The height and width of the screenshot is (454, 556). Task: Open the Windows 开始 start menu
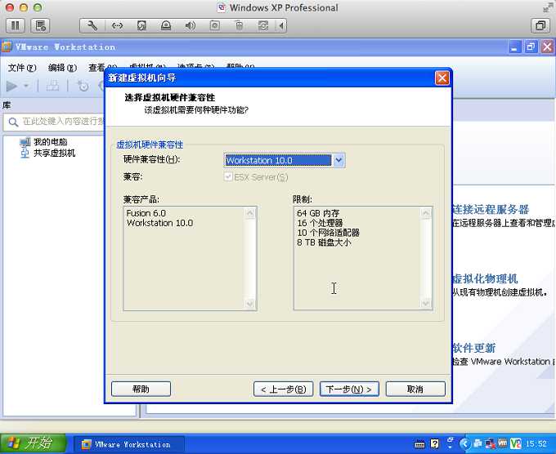tap(34, 443)
